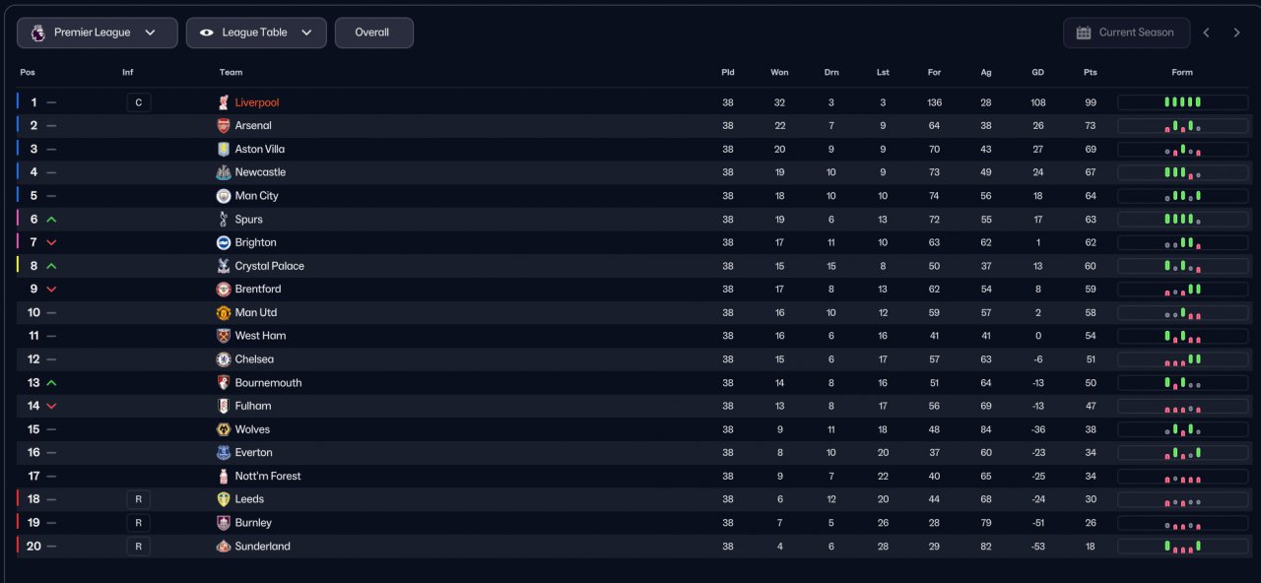The width and height of the screenshot is (1261, 583).
Task: Open the Current Season selector
Action: point(1125,32)
